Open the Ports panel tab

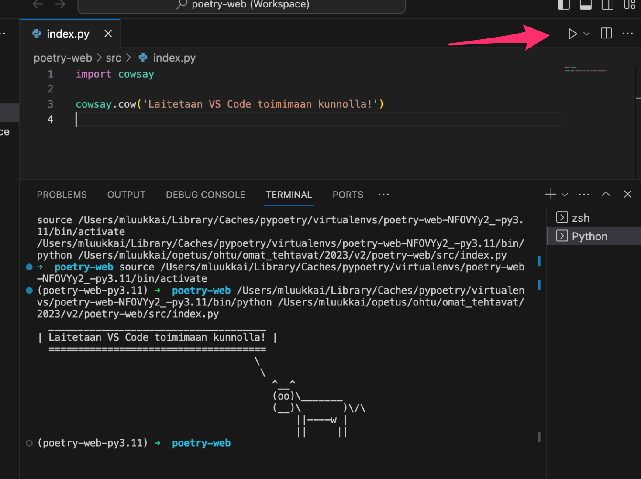coord(348,195)
